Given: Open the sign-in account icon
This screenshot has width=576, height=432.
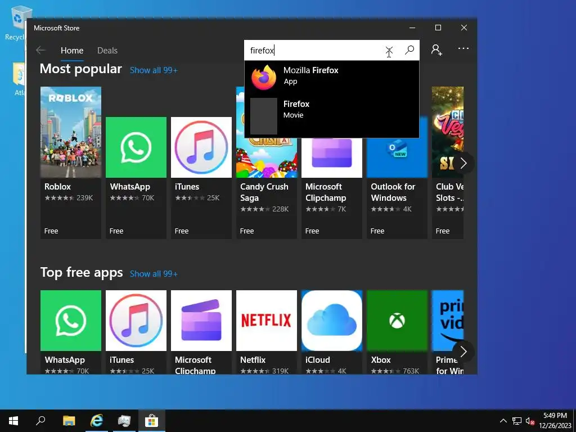Looking at the screenshot, I should pyautogui.click(x=436, y=49).
